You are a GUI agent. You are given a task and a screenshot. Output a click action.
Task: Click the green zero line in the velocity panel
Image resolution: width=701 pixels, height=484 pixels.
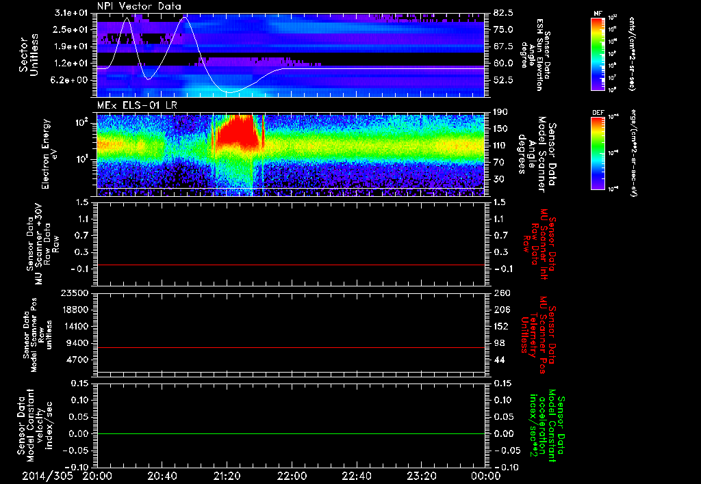[x=290, y=433]
